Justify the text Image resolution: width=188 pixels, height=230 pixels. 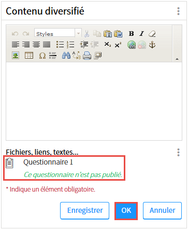coord(47,45)
